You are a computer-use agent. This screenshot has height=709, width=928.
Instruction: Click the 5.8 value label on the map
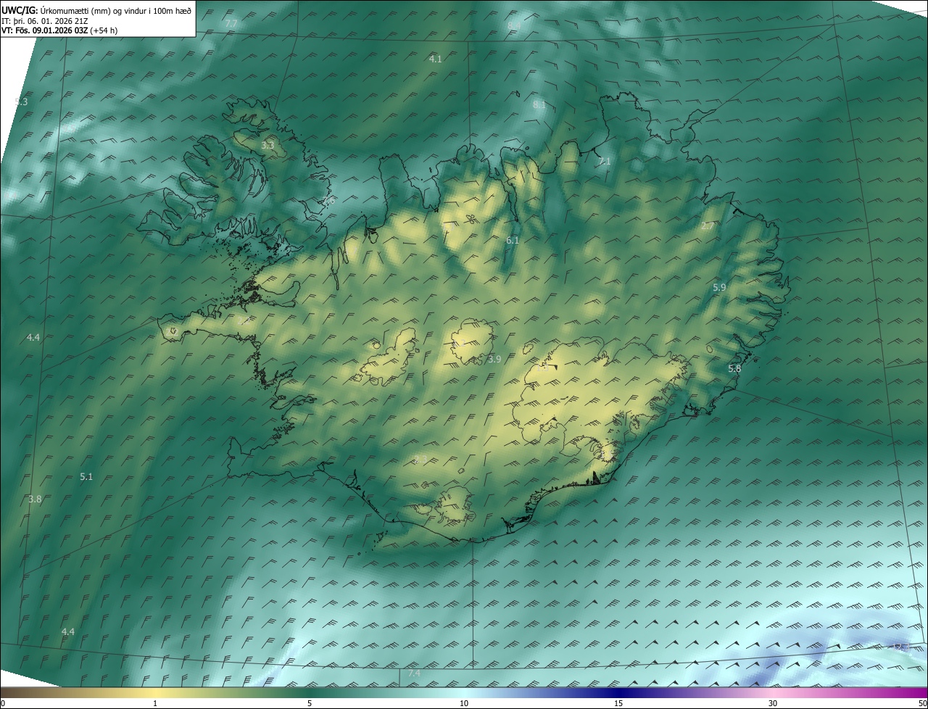coord(734,369)
